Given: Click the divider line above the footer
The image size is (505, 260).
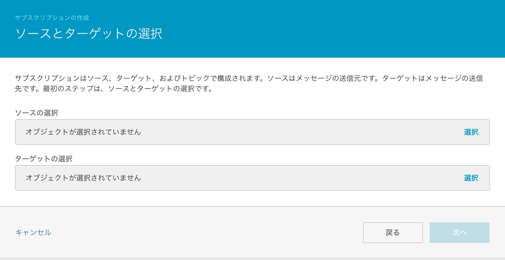Looking at the screenshot, I should [x=253, y=206].
